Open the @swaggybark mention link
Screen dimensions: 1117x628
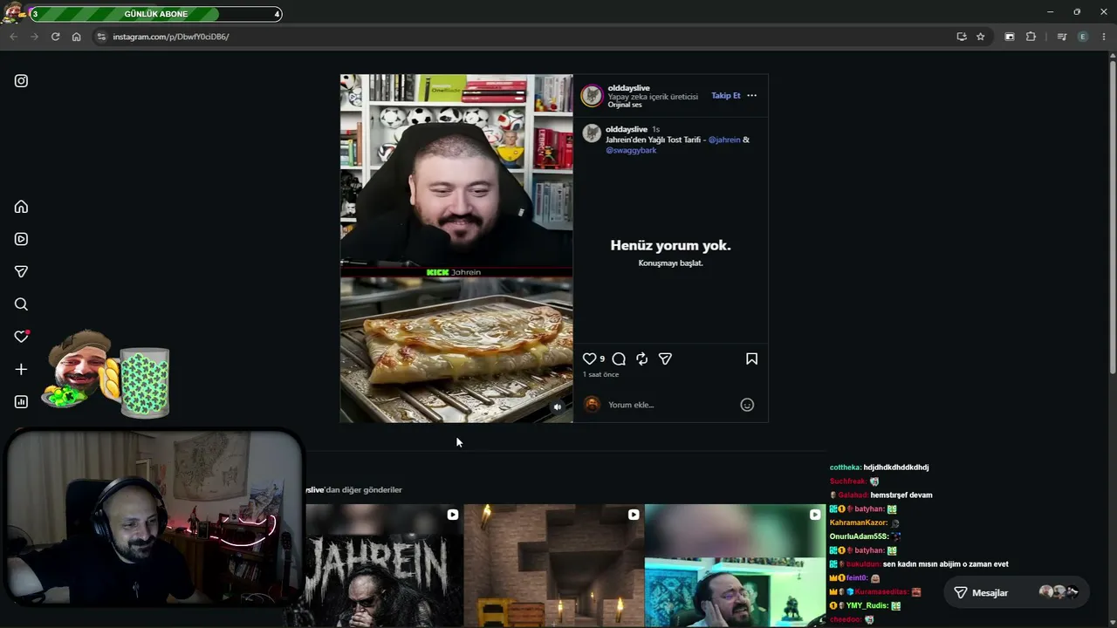[x=631, y=150]
